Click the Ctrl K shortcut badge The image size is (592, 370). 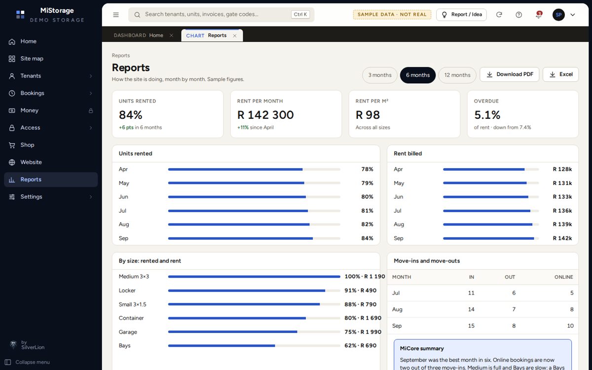pyautogui.click(x=300, y=15)
